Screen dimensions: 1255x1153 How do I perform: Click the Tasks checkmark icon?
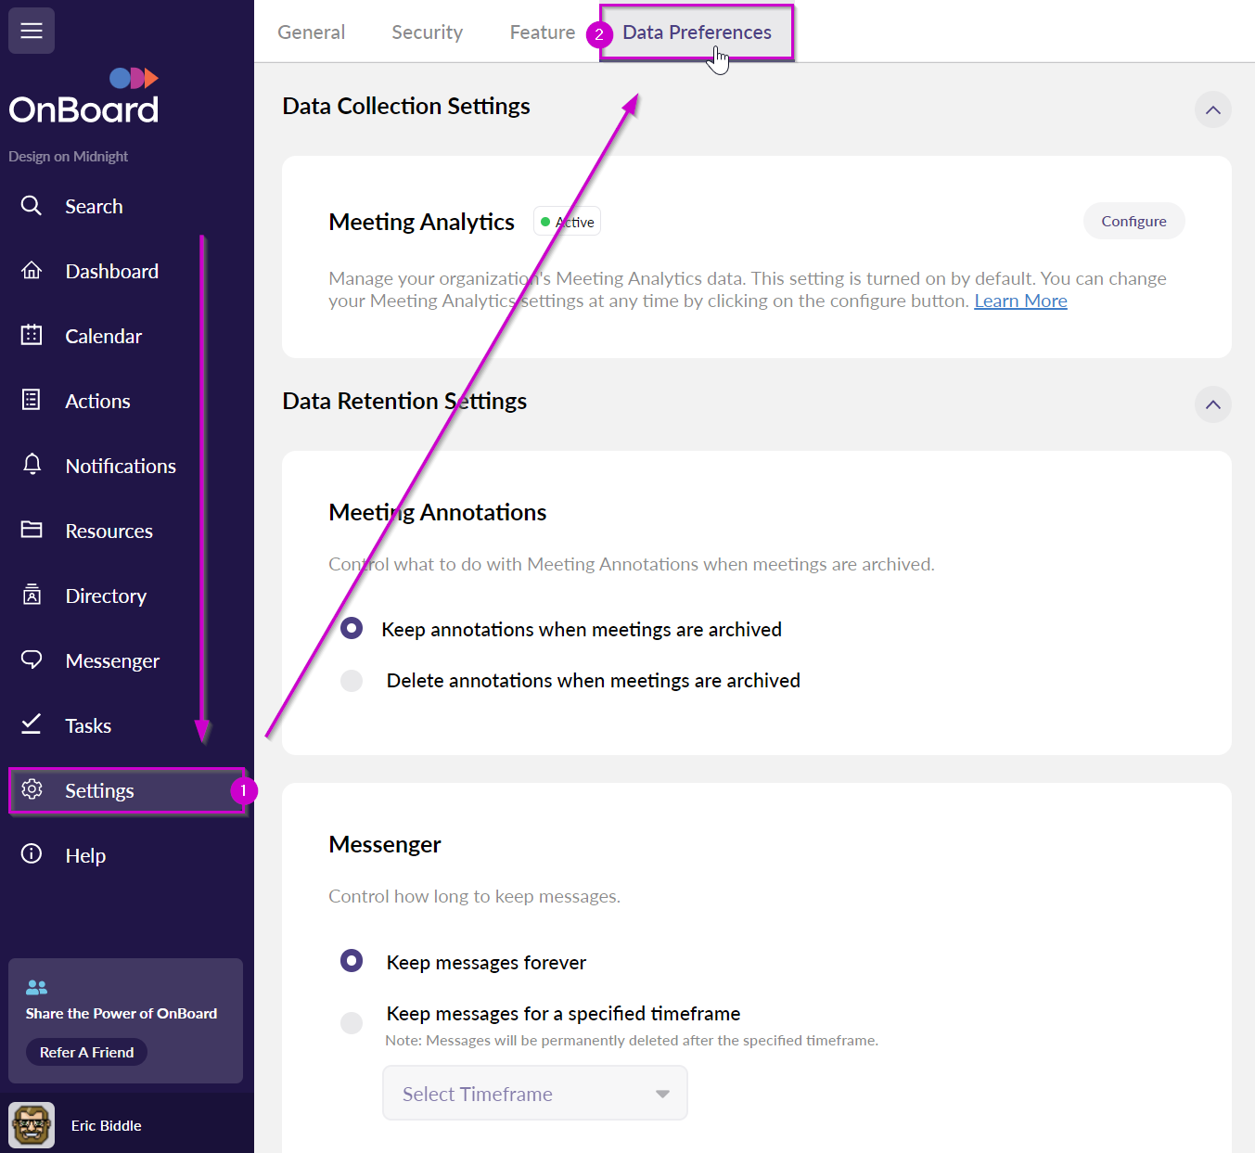pyautogui.click(x=32, y=724)
